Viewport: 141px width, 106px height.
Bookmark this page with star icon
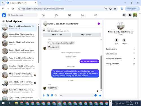pyautogui.click(x=115, y=9)
